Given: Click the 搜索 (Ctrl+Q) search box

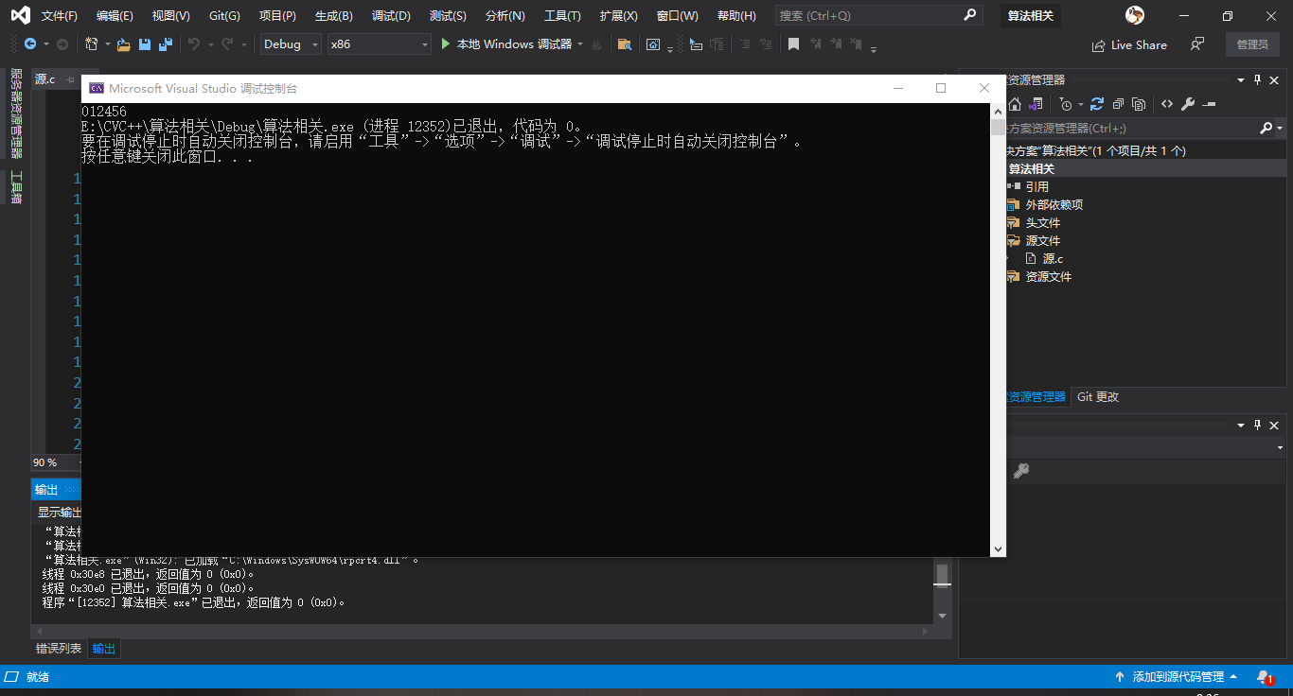Looking at the screenshot, I should click(x=878, y=16).
